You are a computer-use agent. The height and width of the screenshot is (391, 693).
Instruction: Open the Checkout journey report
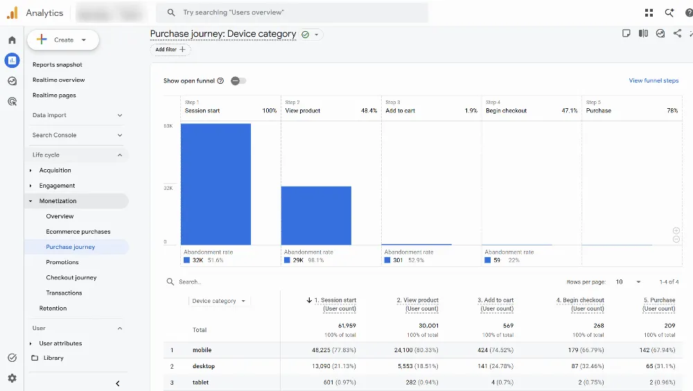(x=71, y=278)
